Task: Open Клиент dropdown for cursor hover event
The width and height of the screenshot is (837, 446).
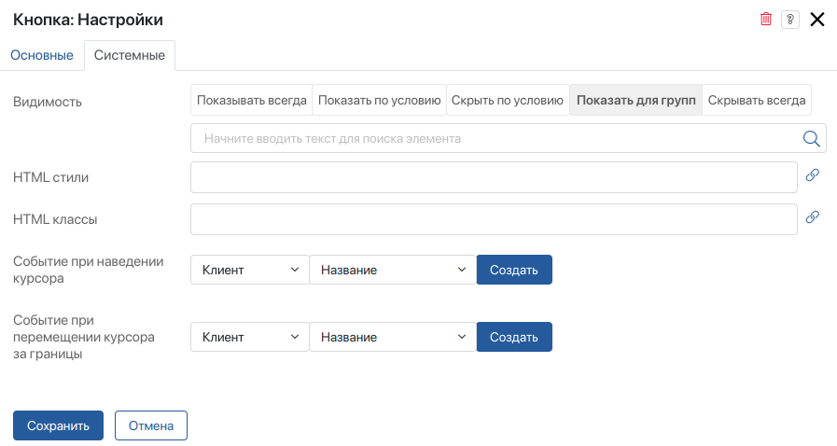Action: click(x=250, y=270)
